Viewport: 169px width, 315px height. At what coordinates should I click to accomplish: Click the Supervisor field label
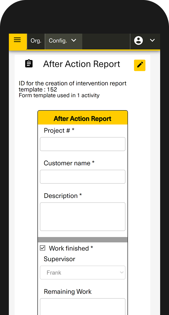tap(59, 259)
